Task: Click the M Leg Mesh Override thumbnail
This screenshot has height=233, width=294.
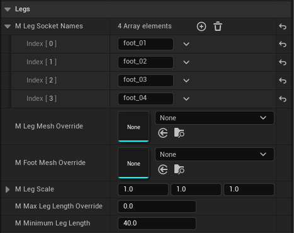Action: [x=133, y=127]
